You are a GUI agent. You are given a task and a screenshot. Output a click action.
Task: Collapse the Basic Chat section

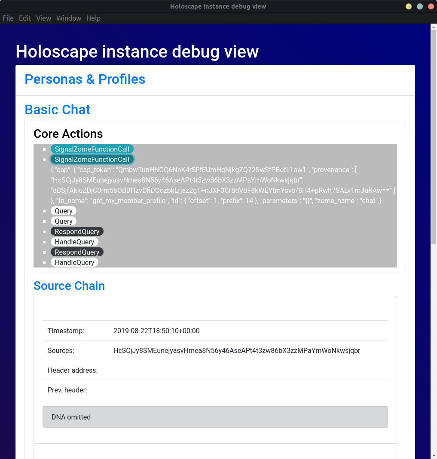pyautogui.click(x=58, y=110)
